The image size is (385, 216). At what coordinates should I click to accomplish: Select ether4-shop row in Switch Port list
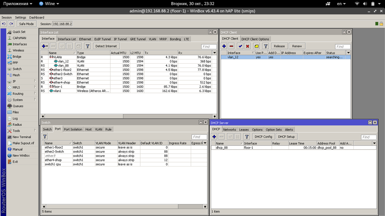click(124, 160)
